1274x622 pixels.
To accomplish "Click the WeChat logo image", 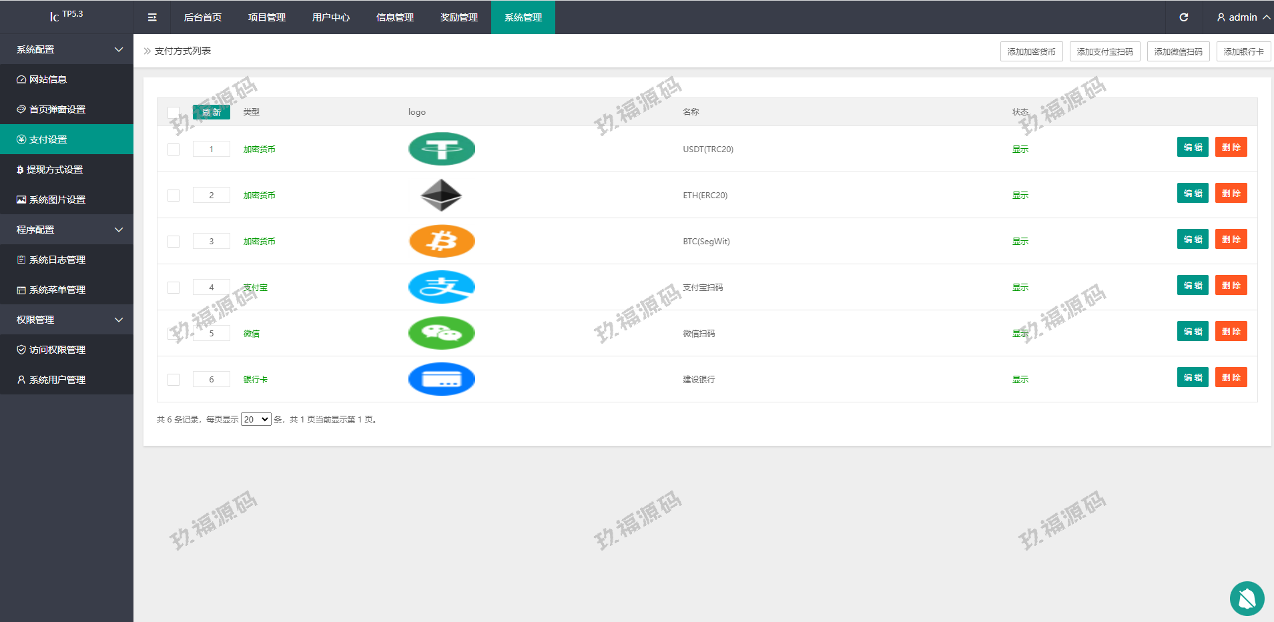I will click(x=441, y=333).
